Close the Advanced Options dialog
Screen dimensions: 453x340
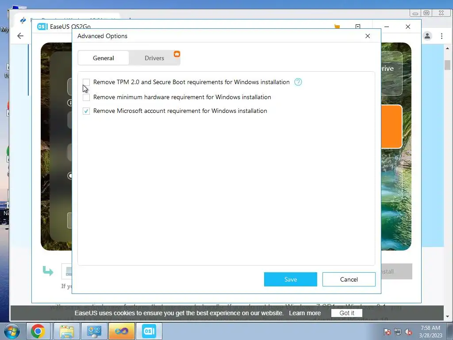click(368, 36)
